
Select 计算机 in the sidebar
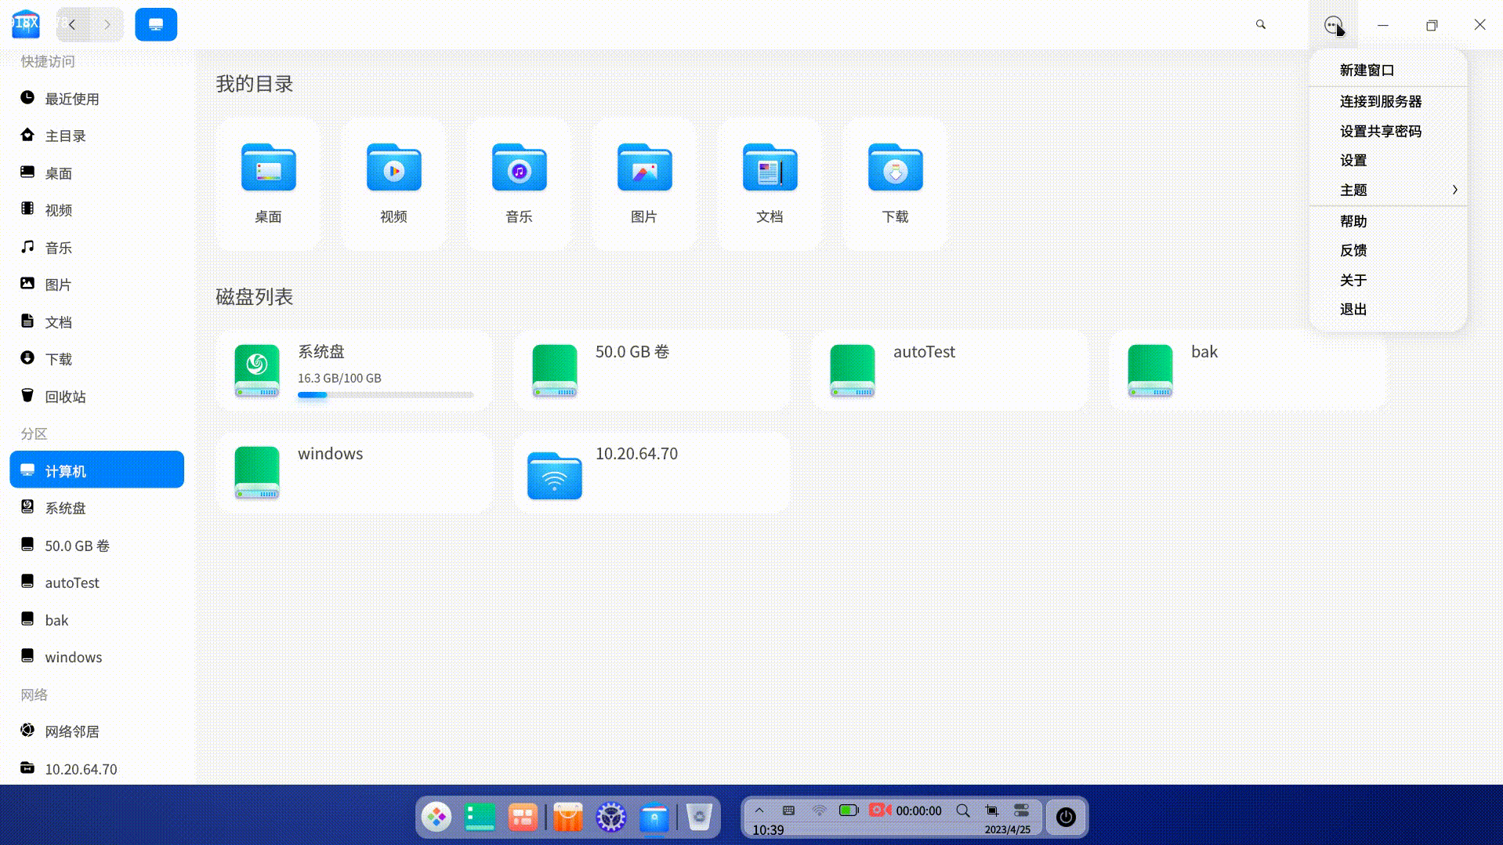(97, 470)
